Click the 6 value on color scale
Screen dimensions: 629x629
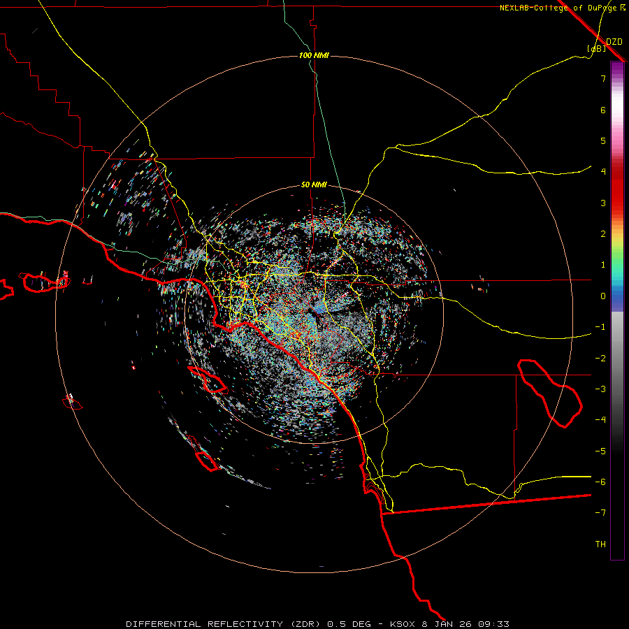[603, 110]
